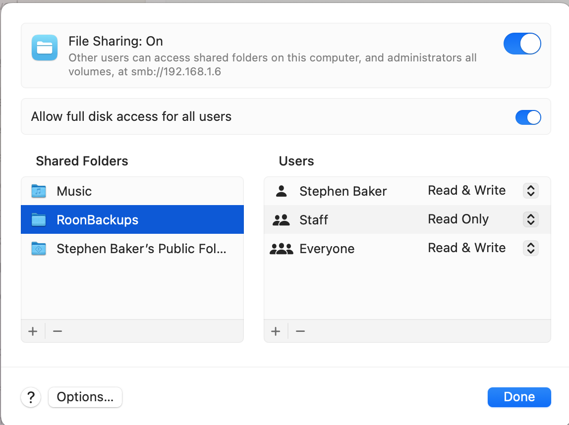Screen dimensions: 569x425
Task: Open the Options… dialog
Action: (85, 397)
